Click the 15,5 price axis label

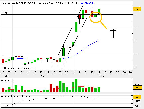(x=136, y=28)
